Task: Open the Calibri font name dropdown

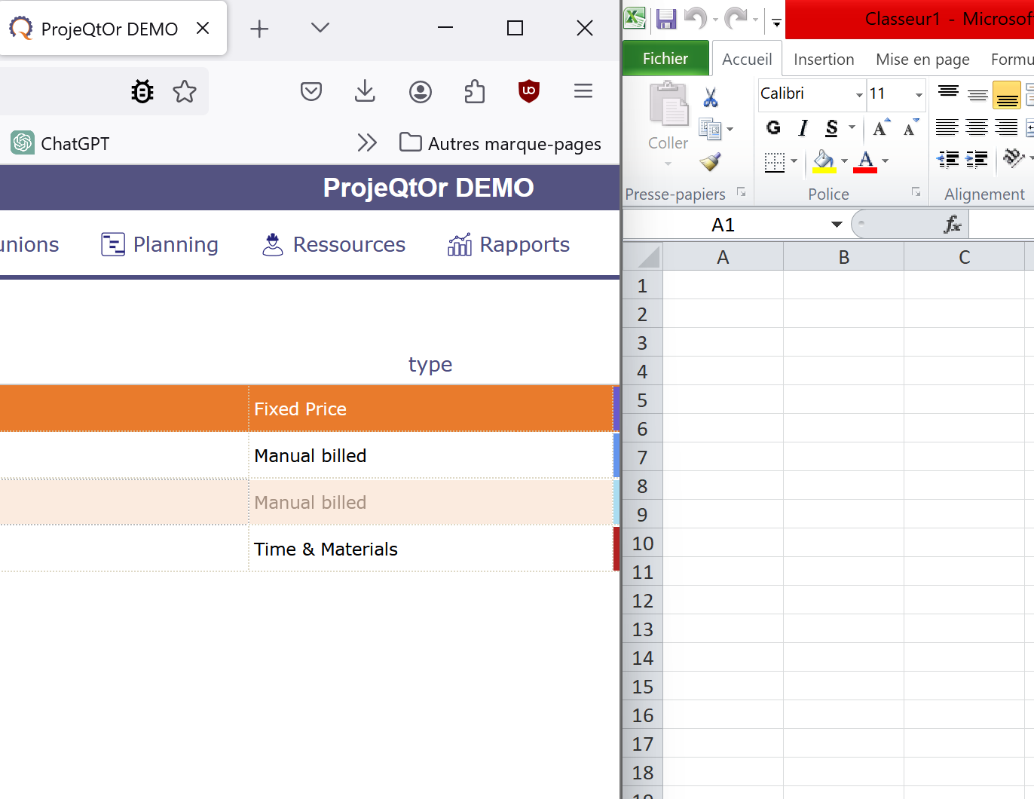Action: tap(858, 94)
